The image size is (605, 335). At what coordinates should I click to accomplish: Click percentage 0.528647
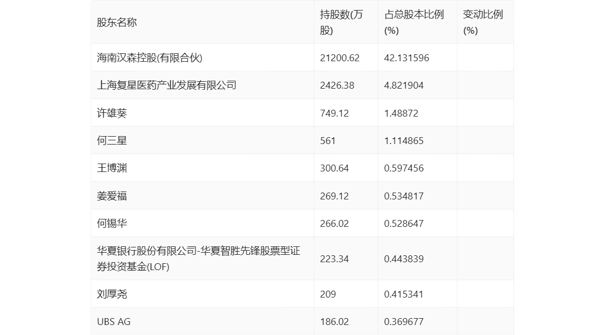click(x=404, y=223)
